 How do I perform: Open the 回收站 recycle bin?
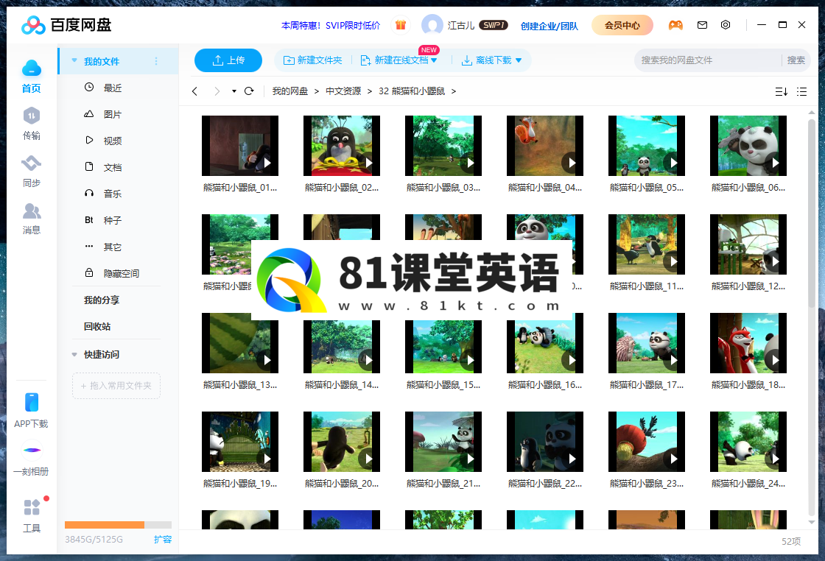[97, 326]
